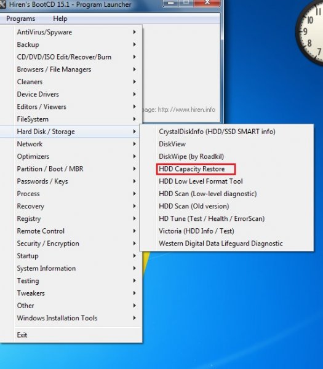Launch Western Digital Data Lifeguard Diagnostic
Image resolution: width=323 pixels, height=369 pixels.
click(x=226, y=244)
